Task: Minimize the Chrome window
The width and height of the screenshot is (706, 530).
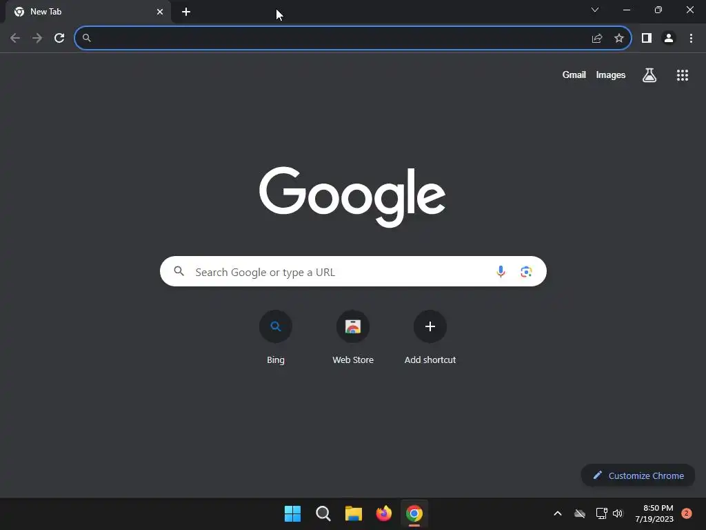Action: tap(626, 10)
